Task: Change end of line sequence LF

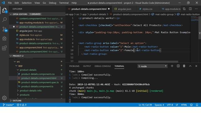Action: pyautogui.click(x=177, y=105)
